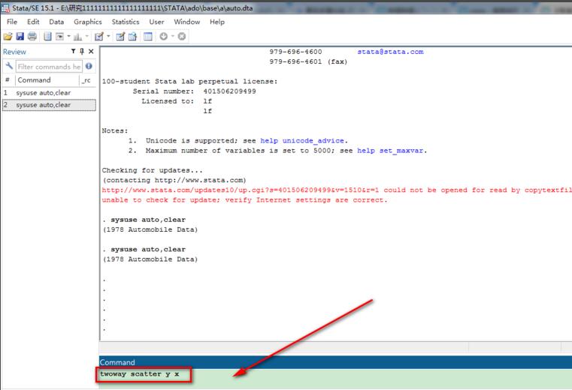
Task: Pin the Review panel with pushpin icon
Action: [82, 51]
